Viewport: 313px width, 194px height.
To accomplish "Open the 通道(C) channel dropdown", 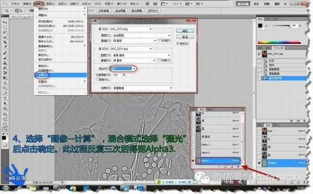I will [x=135, y=41].
